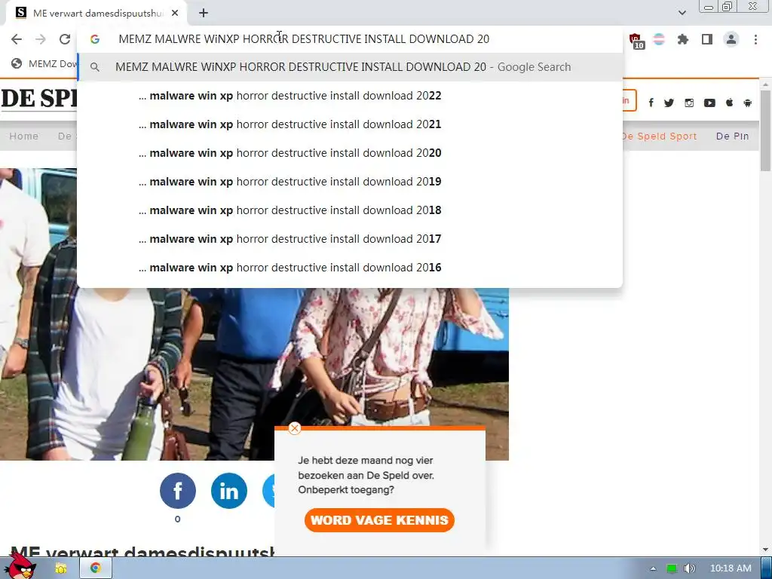Switch to Chrome in the taskbar

[96, 568]
